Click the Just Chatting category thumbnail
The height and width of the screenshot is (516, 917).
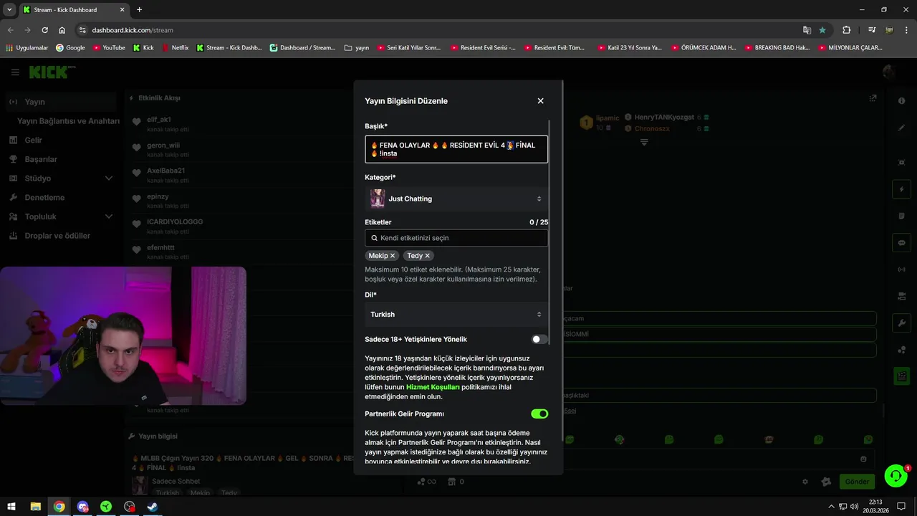click(x=378, y=199)
